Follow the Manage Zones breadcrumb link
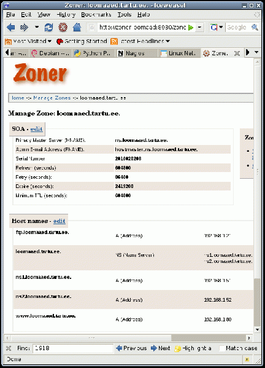This screenshot has height=368, width=265. pos(52,98)
